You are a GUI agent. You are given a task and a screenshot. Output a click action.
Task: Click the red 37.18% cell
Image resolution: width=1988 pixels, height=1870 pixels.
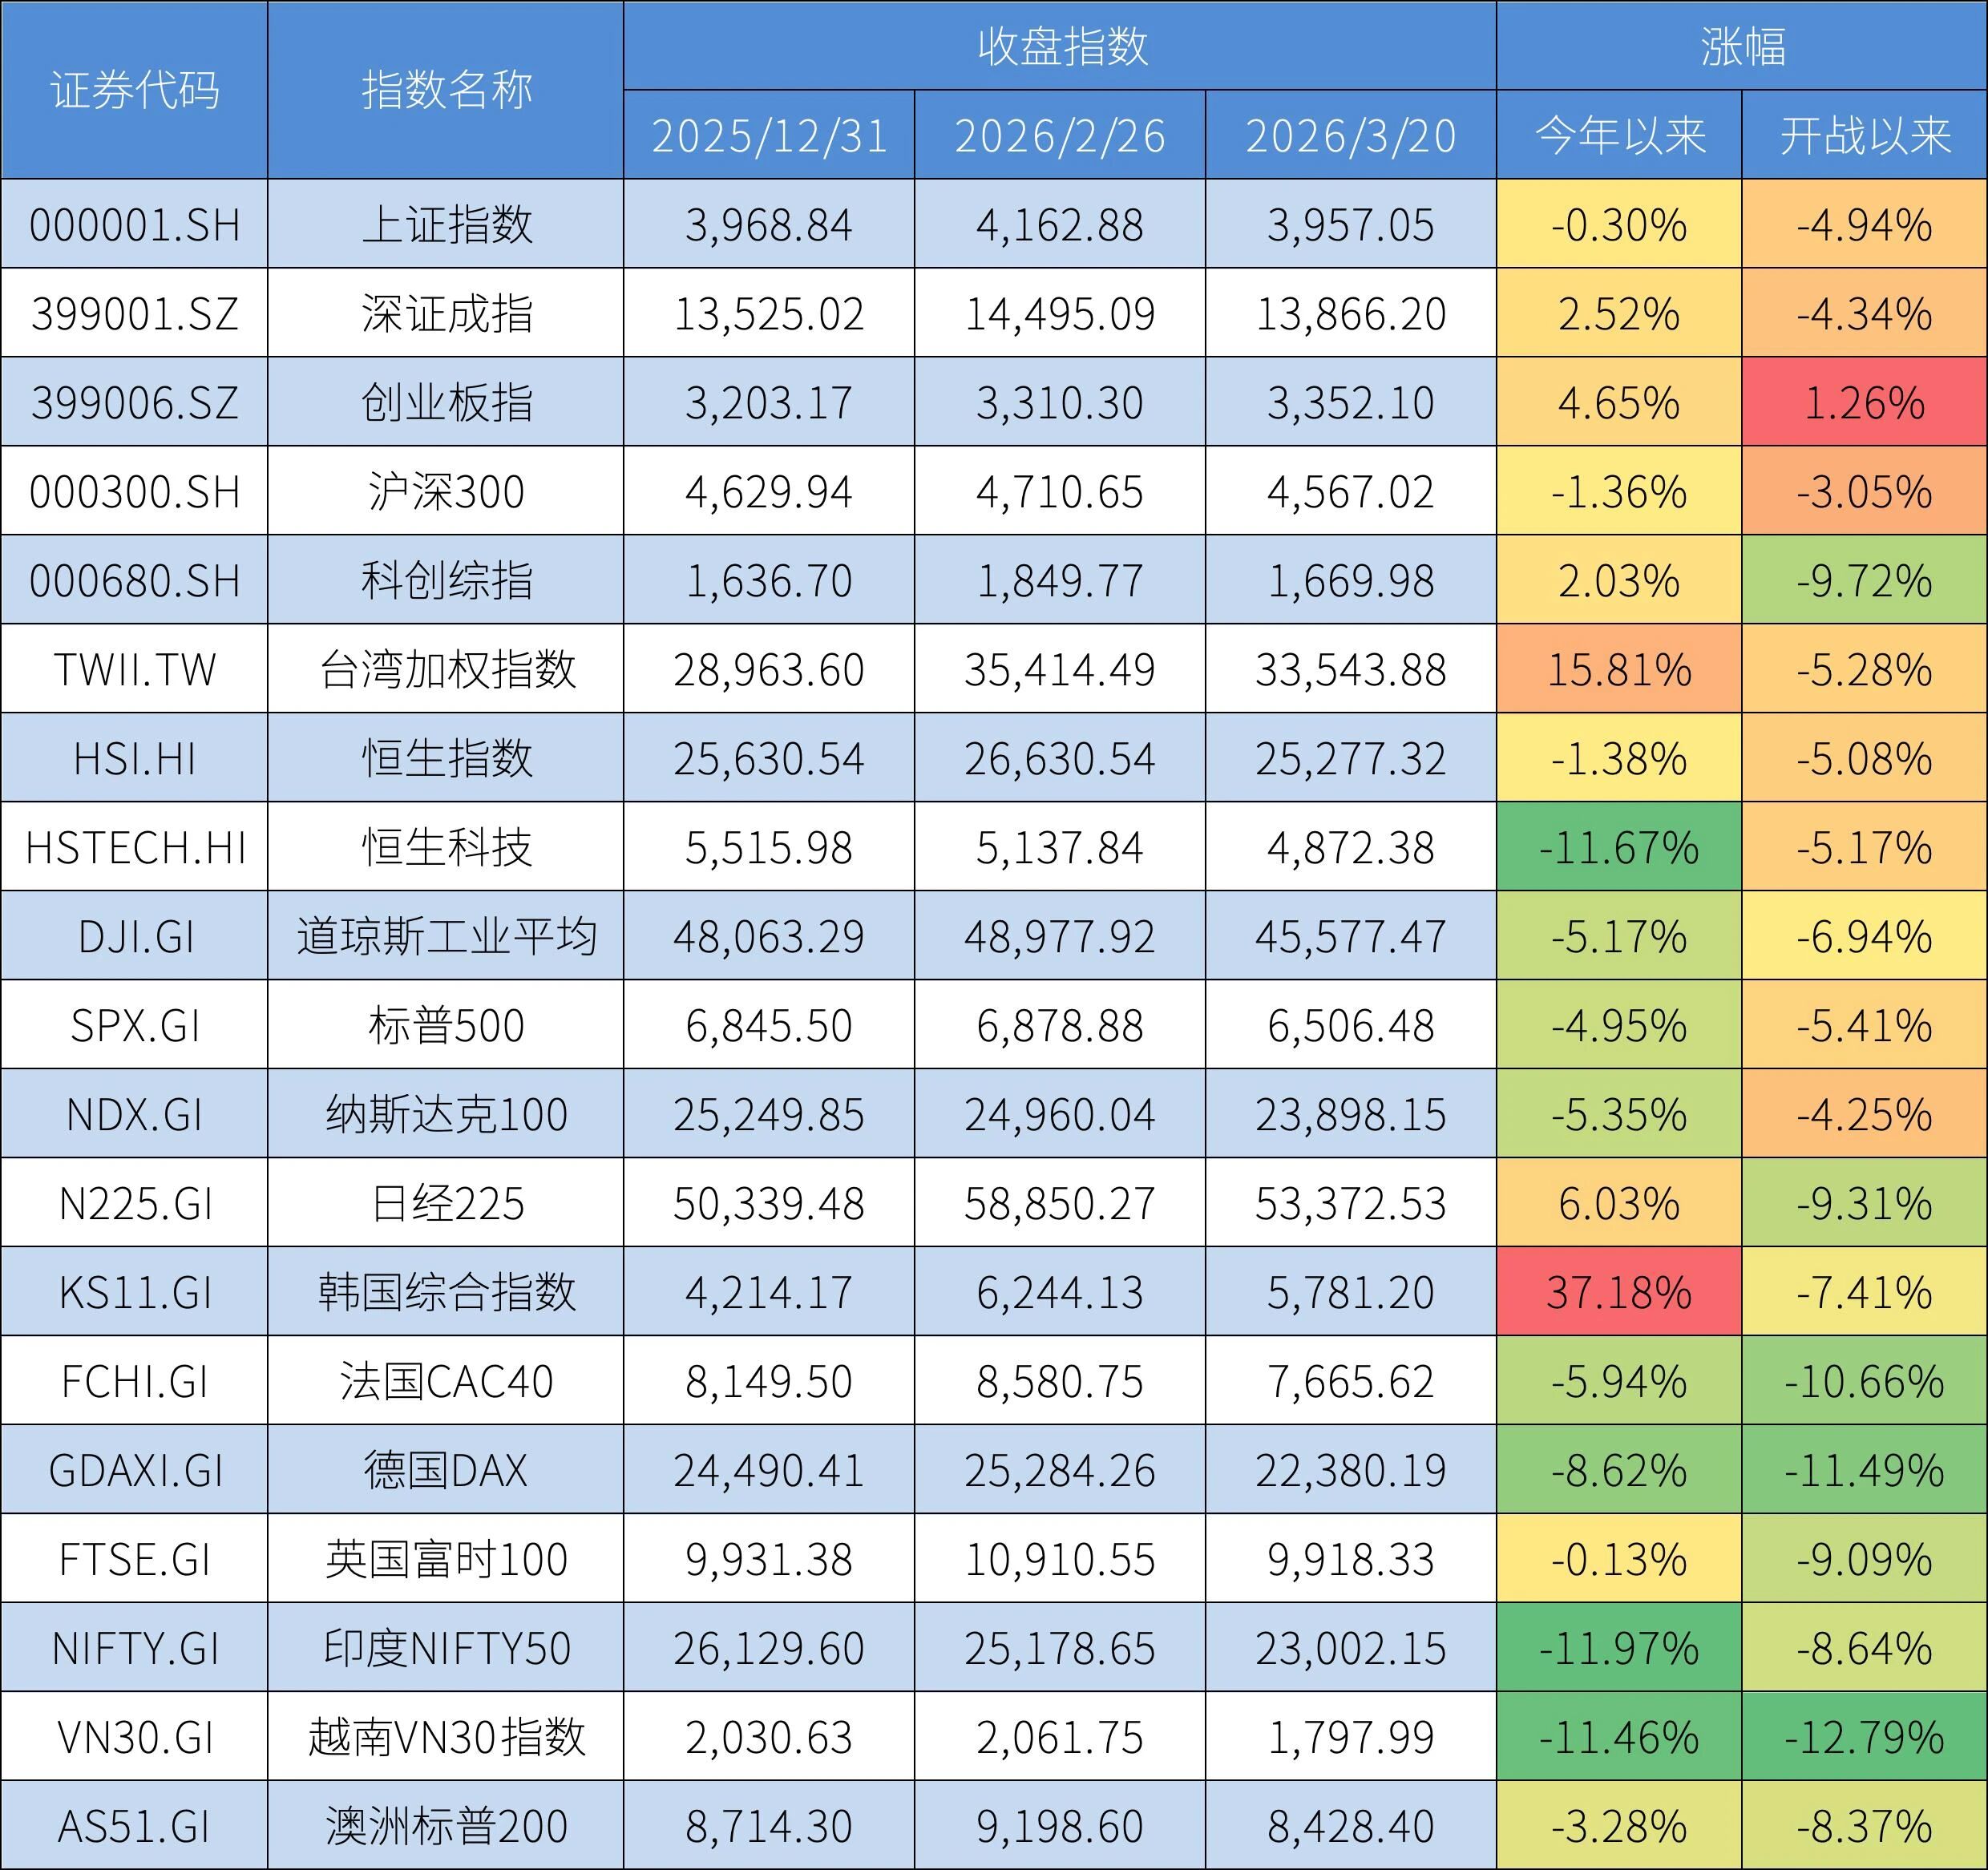tap(1619, 1292)
